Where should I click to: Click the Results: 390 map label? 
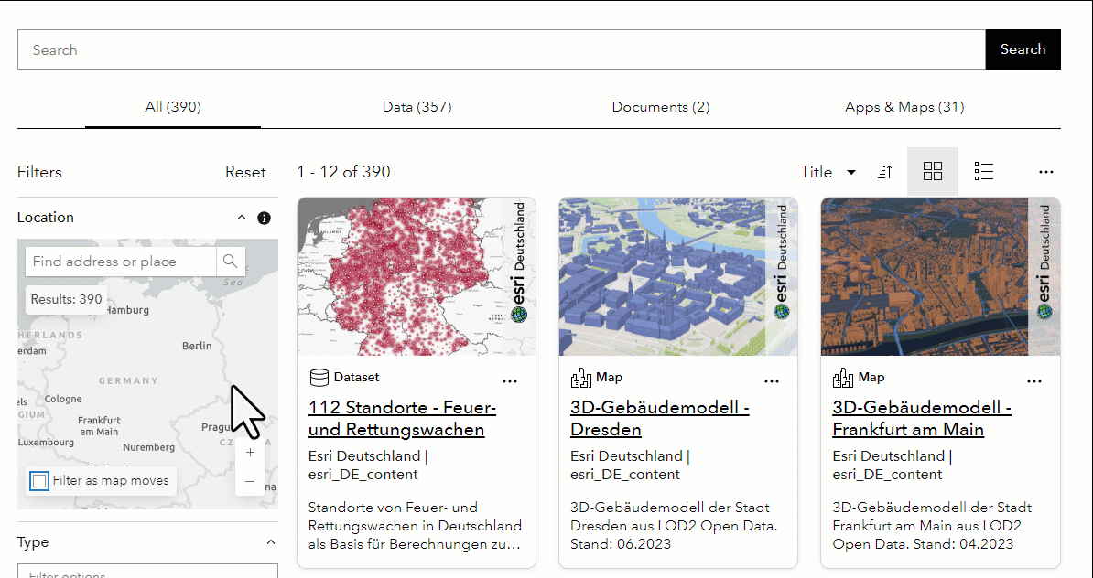pos(66,299)
